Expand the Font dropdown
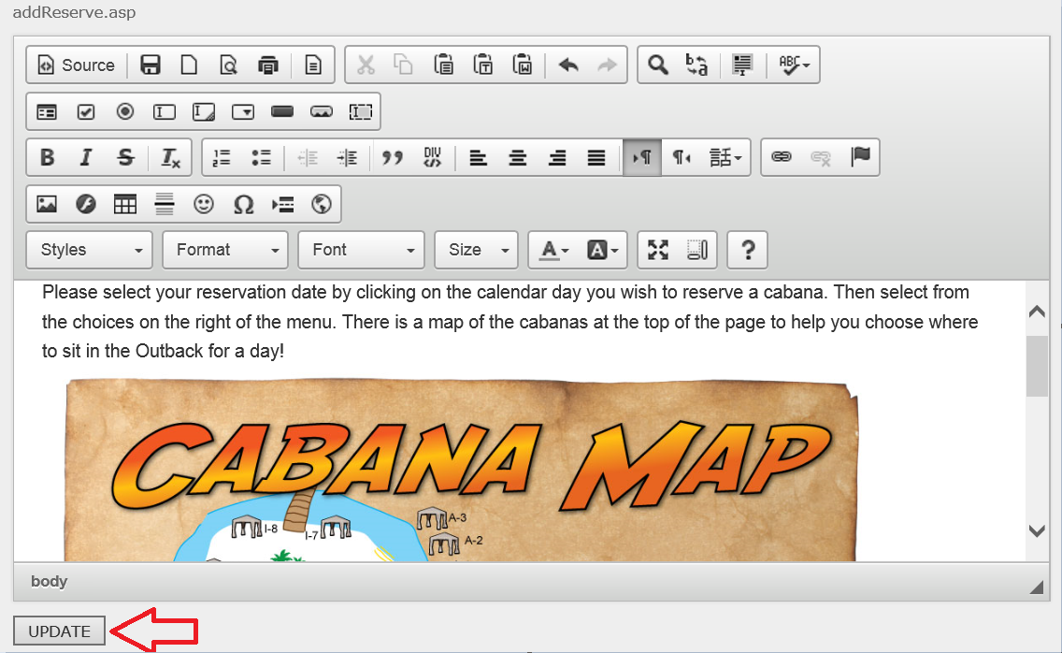This screenshot has height=653, width=1062. point(361,250)
